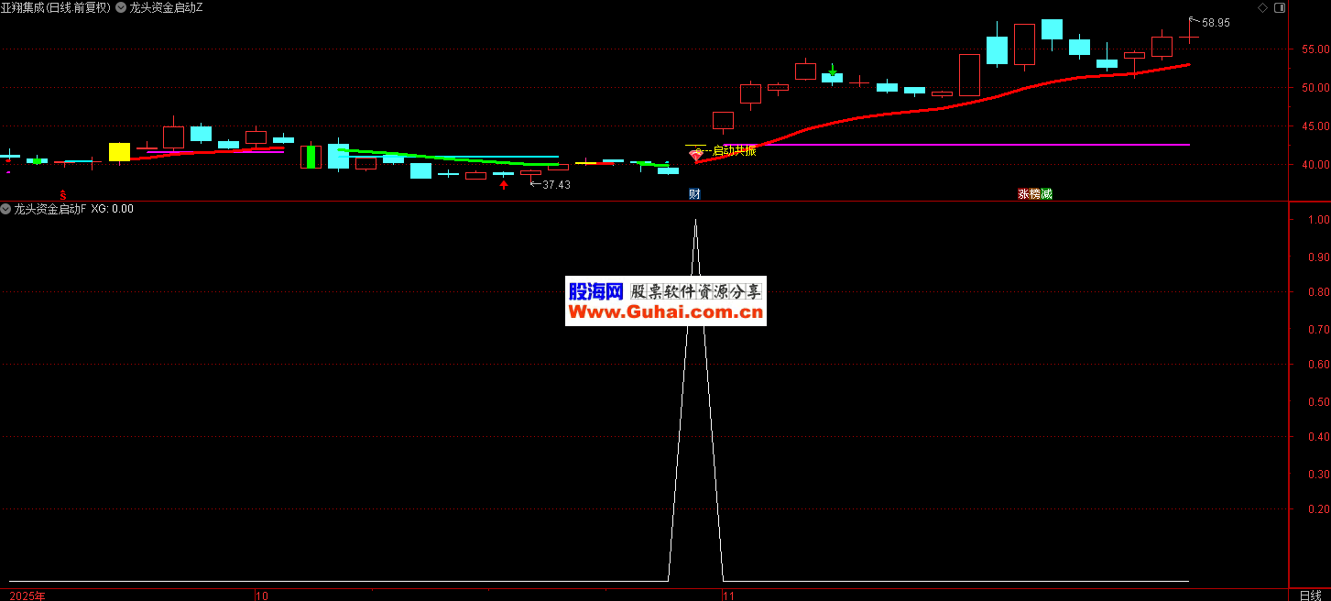The width and height of the screenshot is (1331, 601).
Task: Click the 45.00 price axis label
Action: pos(1315,126)
